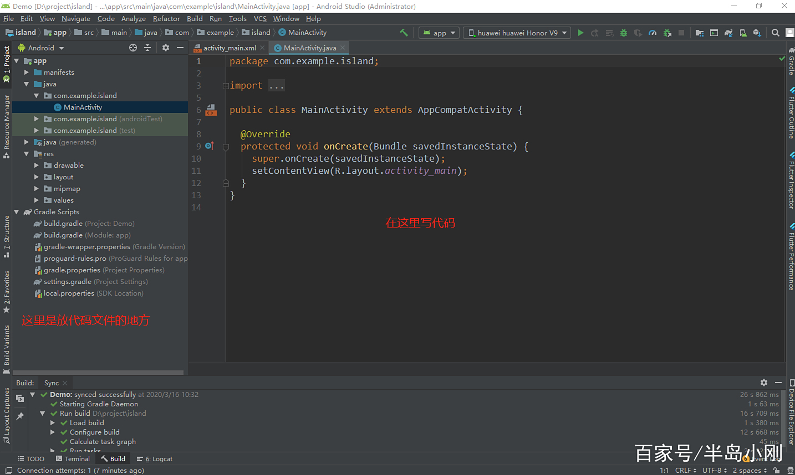The height and width of the screenshot is (475, 795).
Task: Click the 2 spaces indent selector
Action: tap(750, 471)
